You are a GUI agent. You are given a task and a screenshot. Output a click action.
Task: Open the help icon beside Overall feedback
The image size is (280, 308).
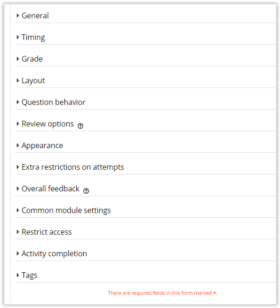tap(86, 191)
